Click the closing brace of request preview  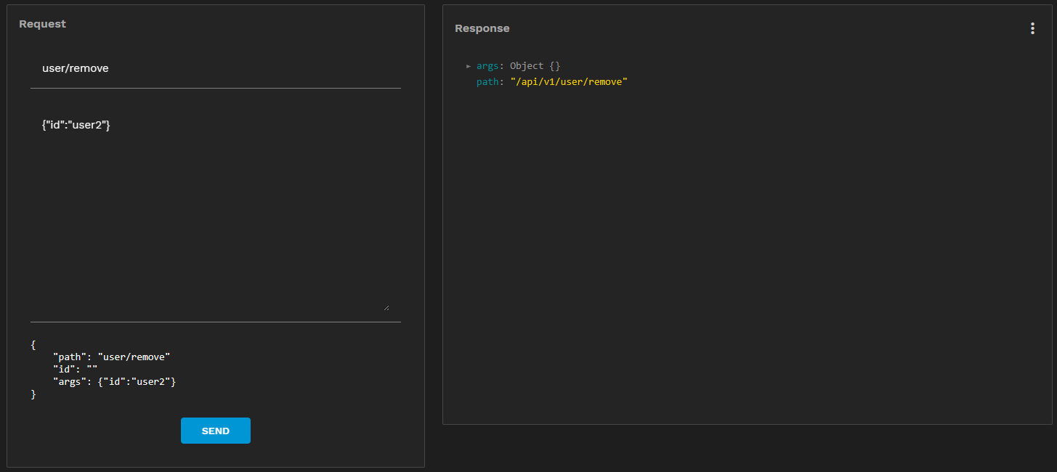click(33, 394)
